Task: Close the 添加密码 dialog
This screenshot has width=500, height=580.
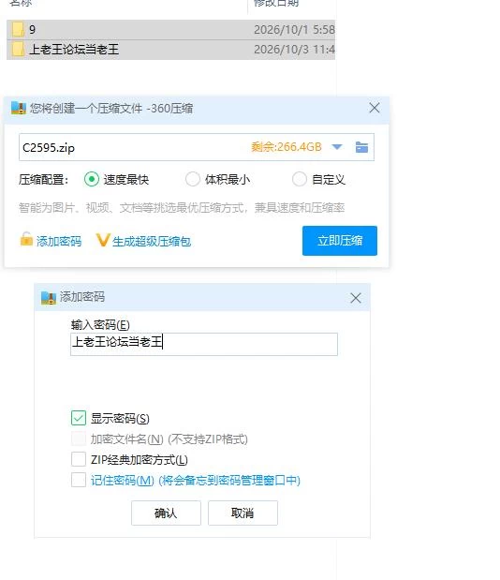Action: (x=356, y=298)
